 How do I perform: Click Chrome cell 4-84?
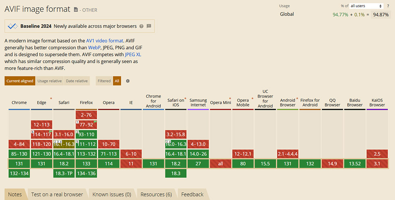19,144
